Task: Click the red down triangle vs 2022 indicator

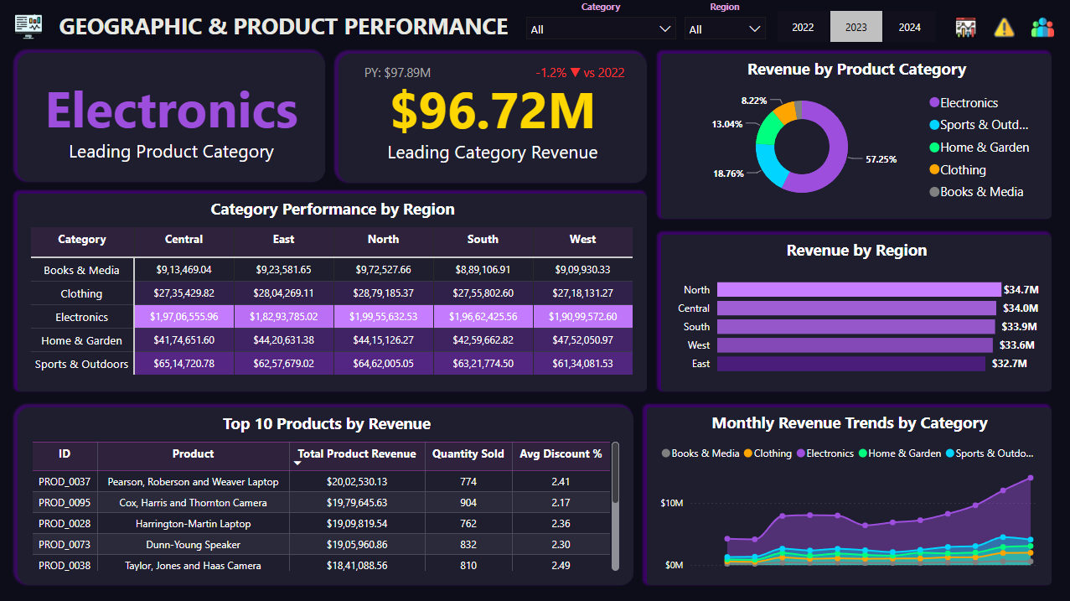Action: (575, 73)
